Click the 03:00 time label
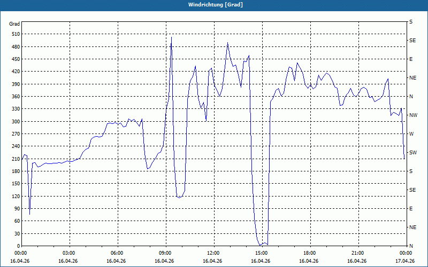Image resolution: width=428 pixels, height=267 pixels. pyautogui.click(x=68, y=253)
